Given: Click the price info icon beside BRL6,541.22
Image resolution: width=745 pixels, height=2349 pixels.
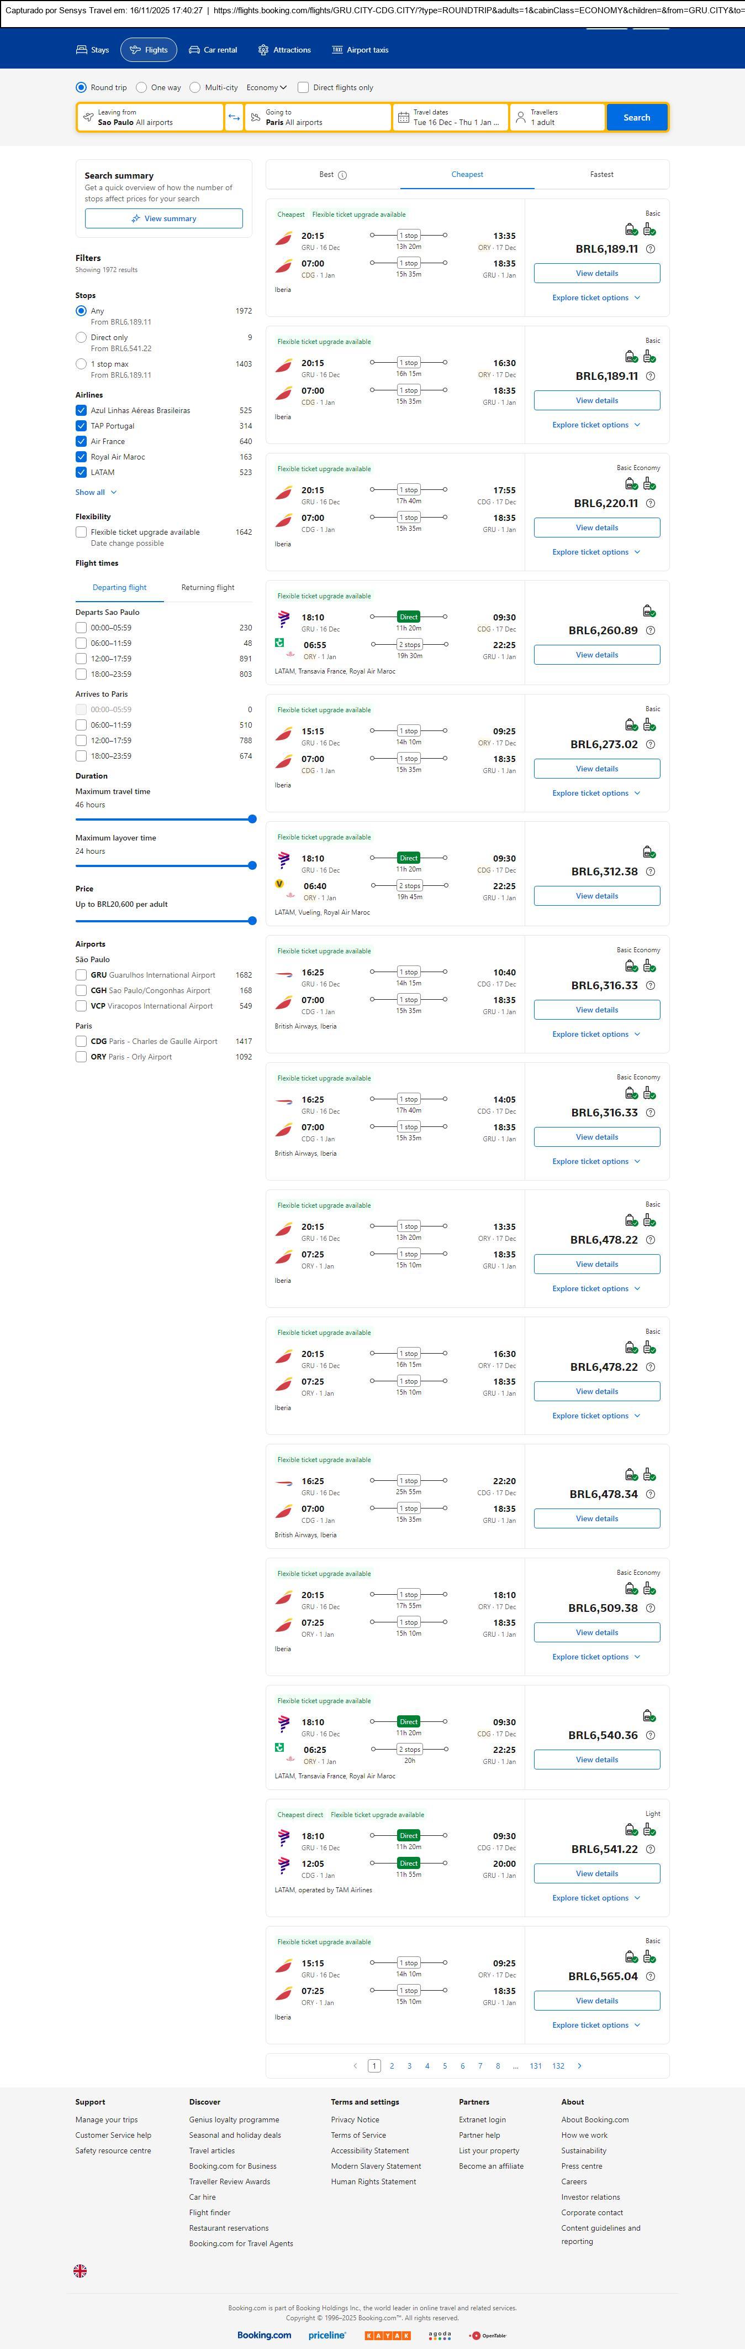Looking at the screenshot, I should click(650, 1849).
